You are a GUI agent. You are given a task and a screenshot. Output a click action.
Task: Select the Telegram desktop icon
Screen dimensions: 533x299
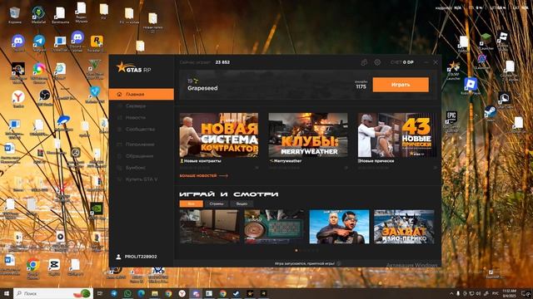[x=39, y=42]
